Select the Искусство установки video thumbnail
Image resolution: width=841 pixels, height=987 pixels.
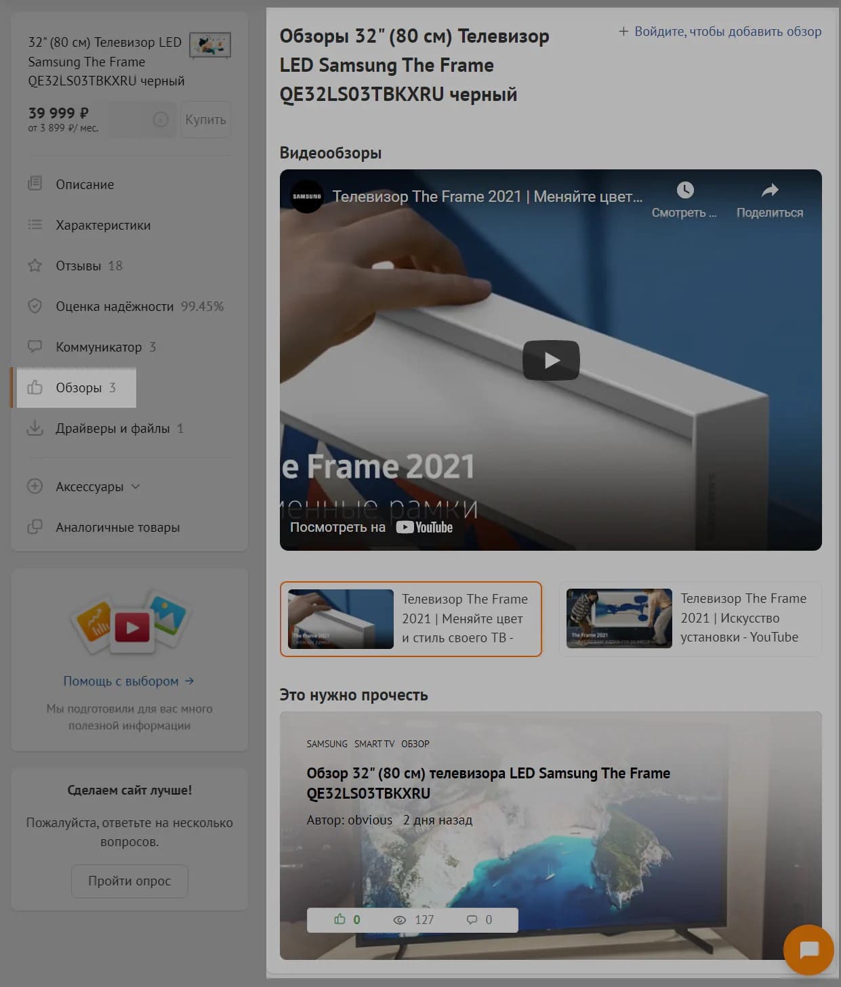pos(619,618)
